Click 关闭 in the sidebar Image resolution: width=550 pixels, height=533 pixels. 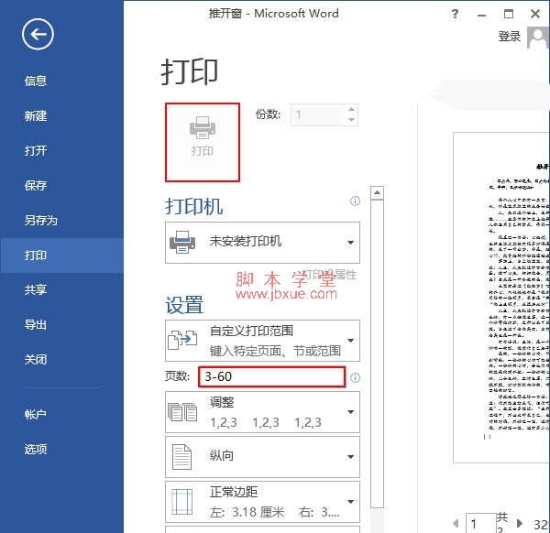pyautogui.click(x=36, y=359)
